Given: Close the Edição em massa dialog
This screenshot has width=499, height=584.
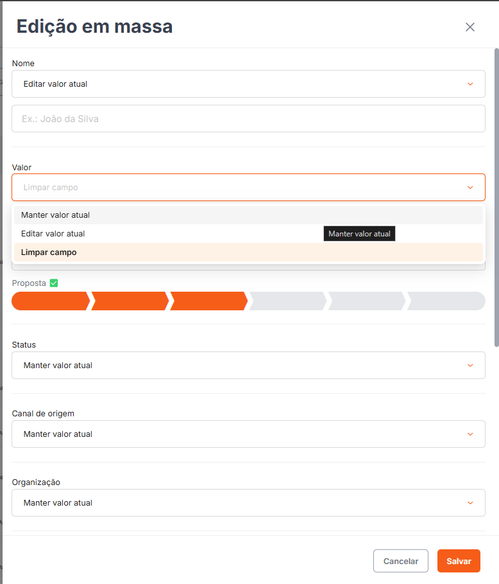Looking at the screenshot, I should 470,27.
